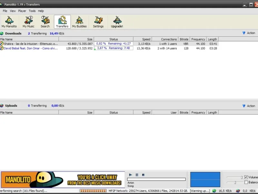Click the orange search progress indicator
The width and height of the screenshot is (258, 194).
tap(93, 191)
